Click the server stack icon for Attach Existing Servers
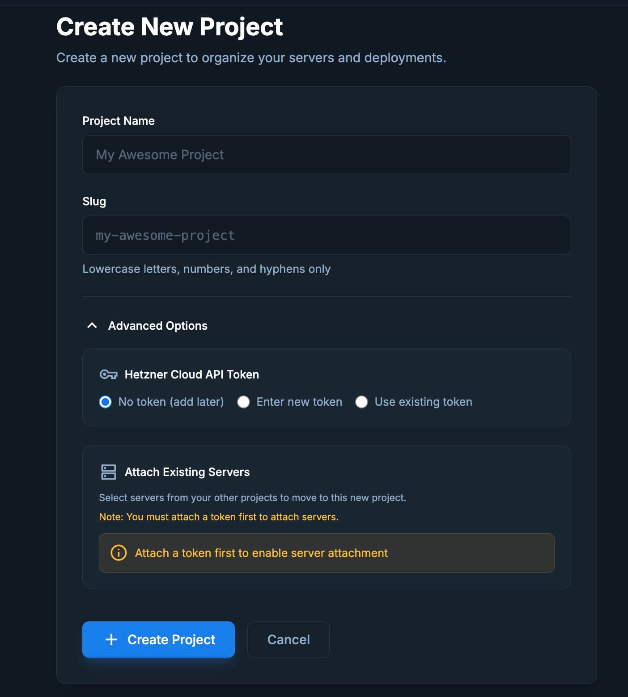 coord(108,472)
